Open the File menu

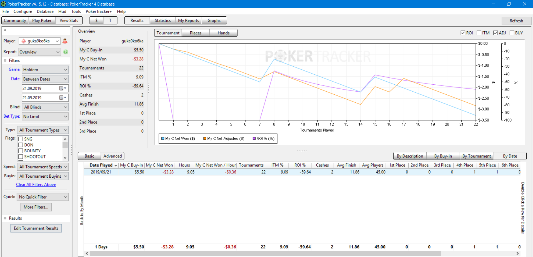(6, 11)
